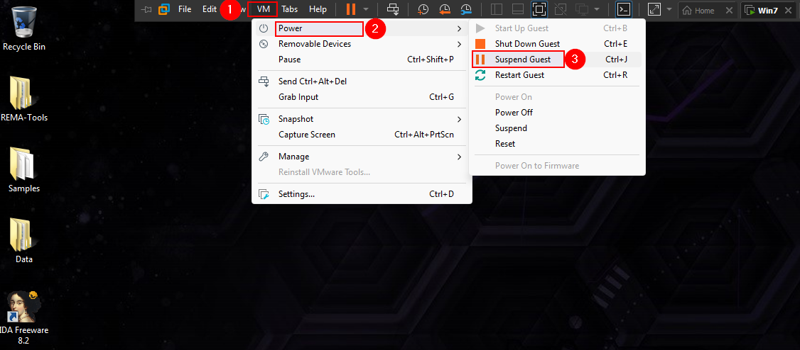800x350 pixels.
Task: Select the Recycle Bin desktop icon
Action: (x=24, y=28)
